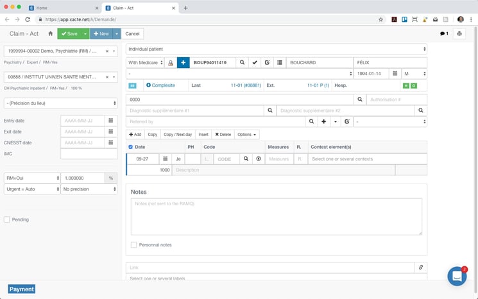Open the Individual patient dropdown
478x299 pixels.
[276, 49]
